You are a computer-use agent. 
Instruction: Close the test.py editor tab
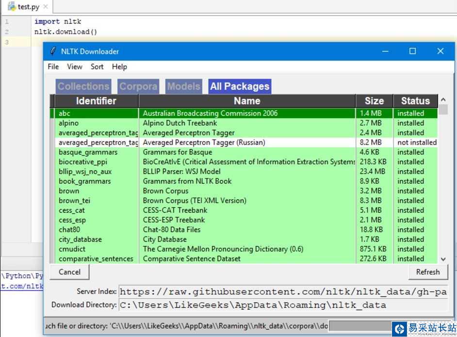coord(46,6)
